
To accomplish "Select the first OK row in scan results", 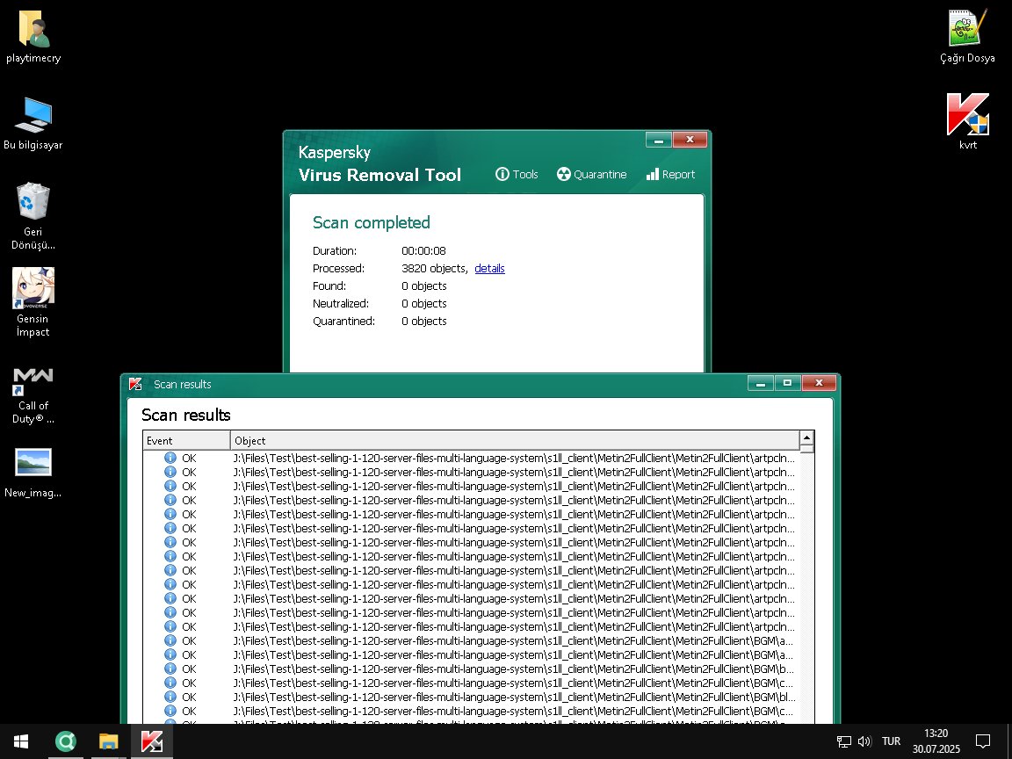I will (x=474, y=458).
